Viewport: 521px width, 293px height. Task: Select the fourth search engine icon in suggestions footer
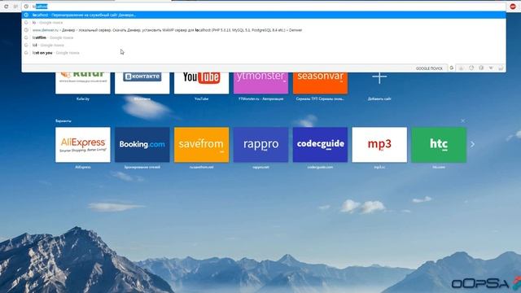[x=481, y=68]
